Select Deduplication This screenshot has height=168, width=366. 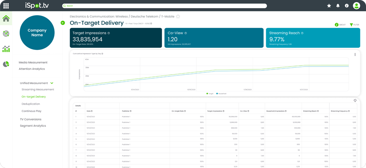point(31,104)
